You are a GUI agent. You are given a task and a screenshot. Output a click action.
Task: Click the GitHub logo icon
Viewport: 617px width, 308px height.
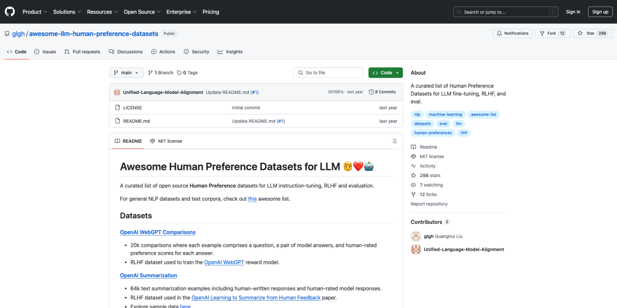pos(9,11)
